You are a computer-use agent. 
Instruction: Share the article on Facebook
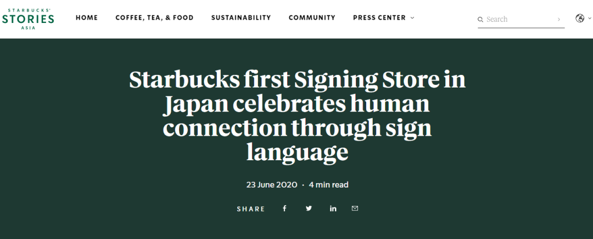click(x=284, y=208)
